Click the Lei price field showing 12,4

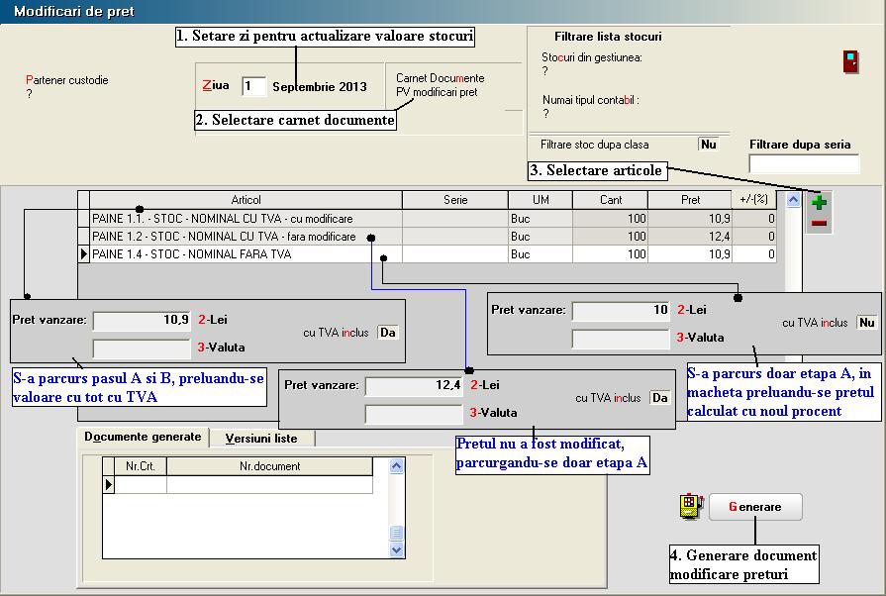coord(414,386)
